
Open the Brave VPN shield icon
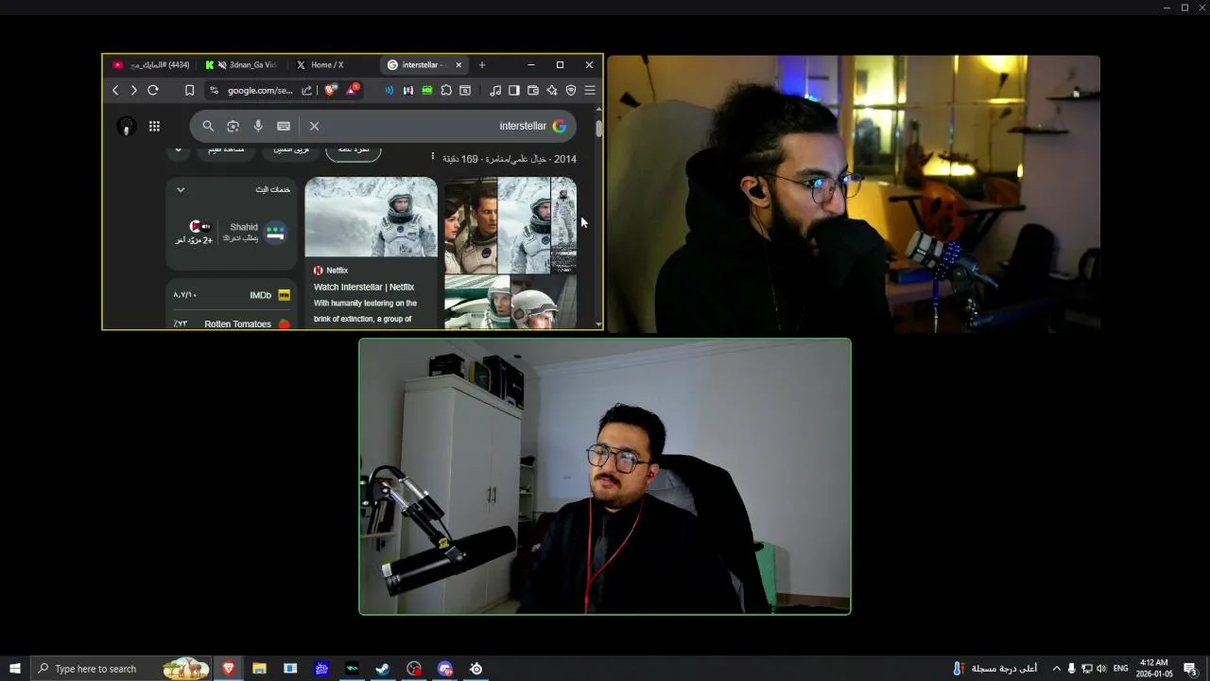[x=571, y=91]
